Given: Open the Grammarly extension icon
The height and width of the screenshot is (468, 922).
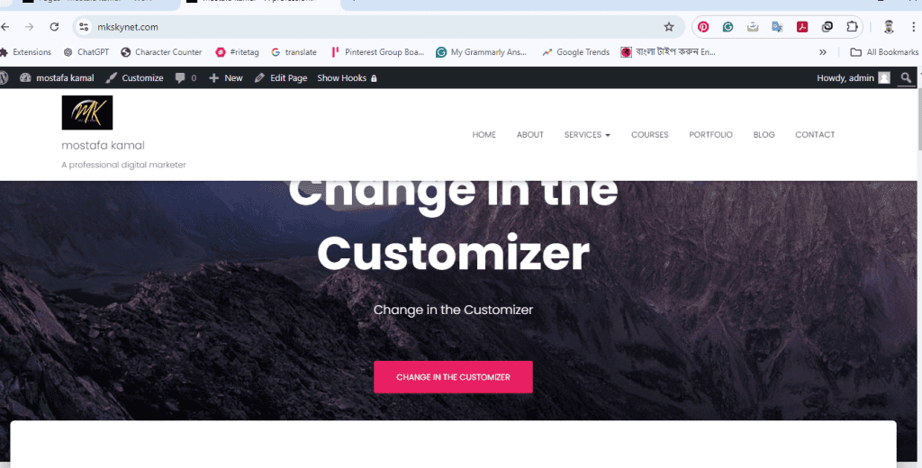Looking at the screenshot, I should (x=728, y=26).
